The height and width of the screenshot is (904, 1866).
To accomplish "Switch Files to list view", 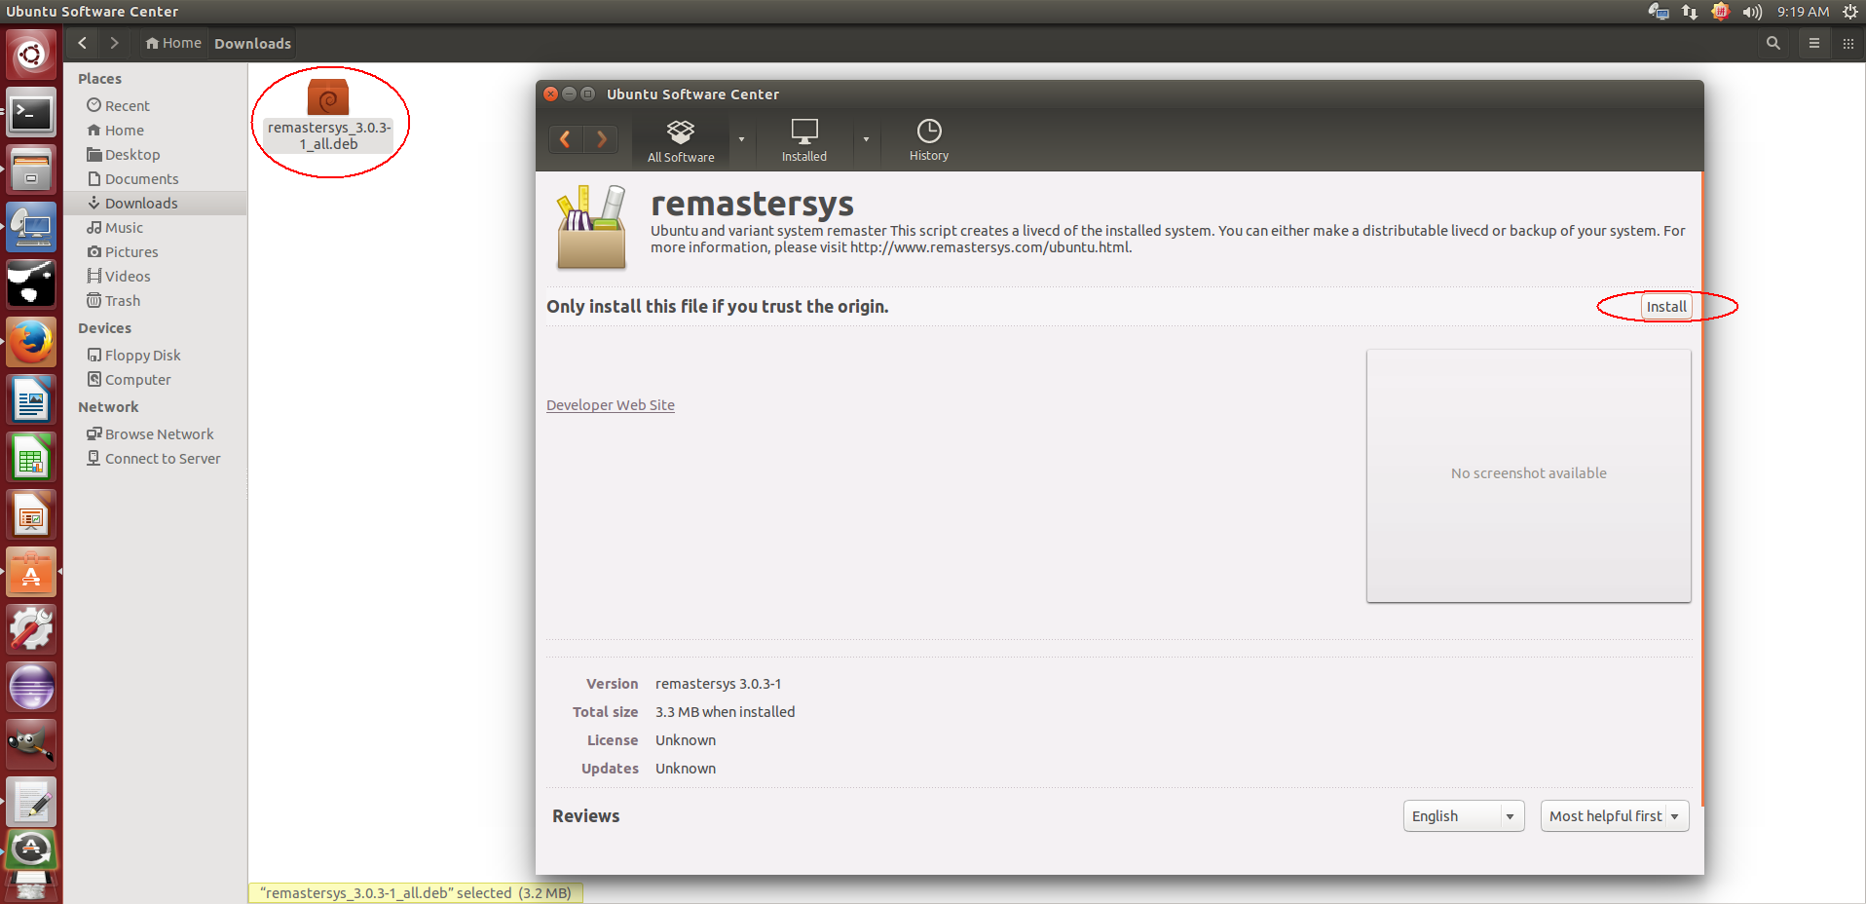I will (1814, 43).
